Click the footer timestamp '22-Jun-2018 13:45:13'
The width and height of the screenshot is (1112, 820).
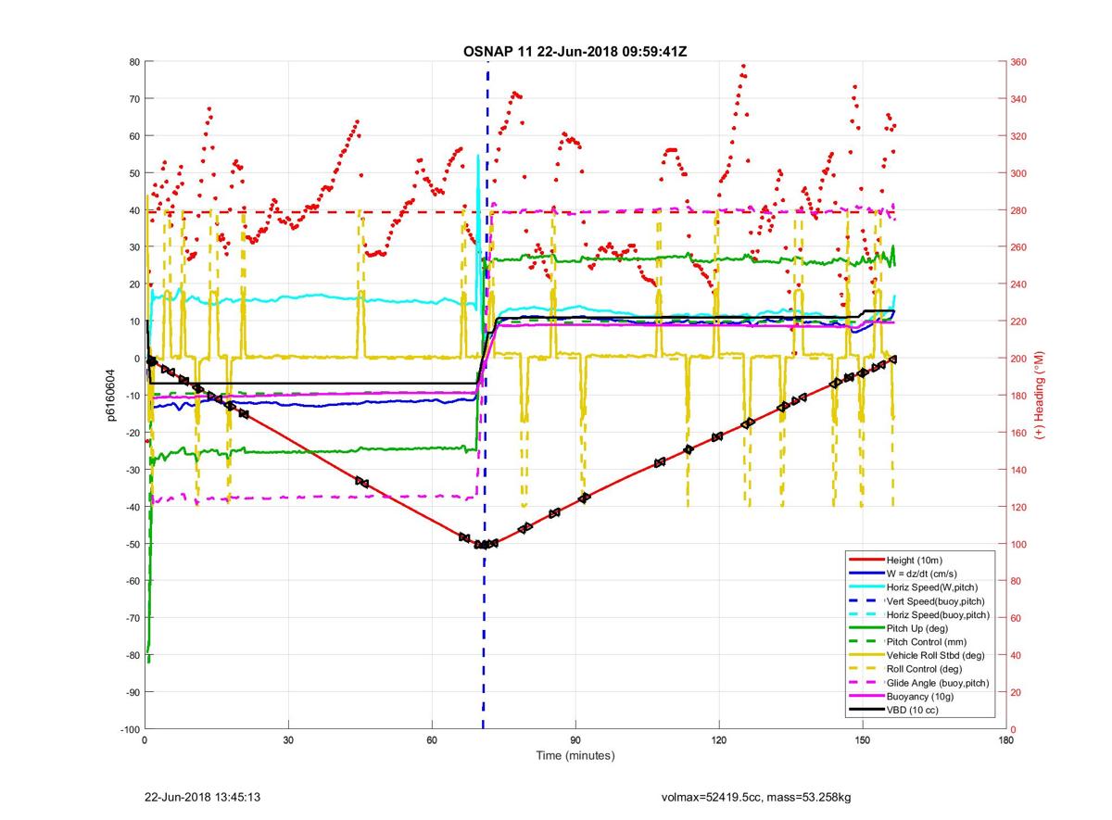coord(201,797)
